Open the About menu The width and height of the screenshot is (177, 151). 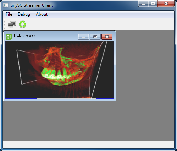coord(42,14)
